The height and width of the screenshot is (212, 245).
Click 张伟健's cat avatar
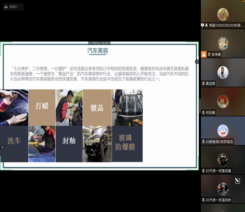[223, 43]
